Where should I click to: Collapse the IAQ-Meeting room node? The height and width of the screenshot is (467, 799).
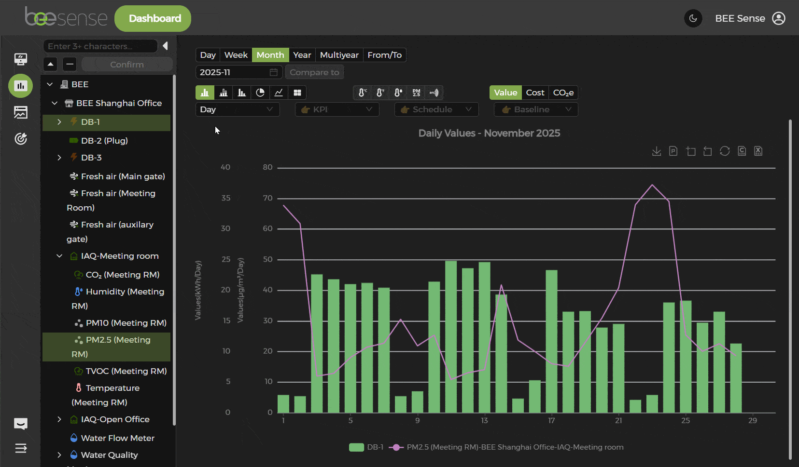pyautogui.click(x=59, y=256)
